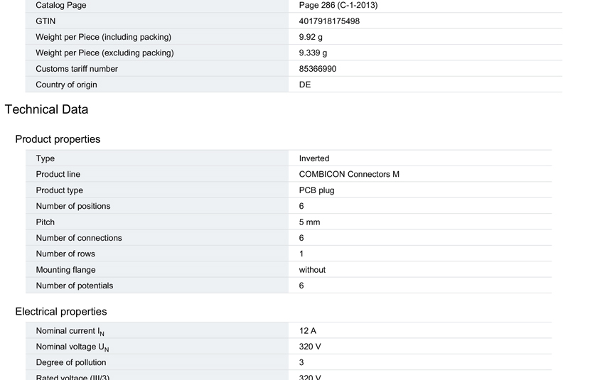Click the Electrical properties subheading
This screenshot has height=380, width=590.
[x=61, y=312]
